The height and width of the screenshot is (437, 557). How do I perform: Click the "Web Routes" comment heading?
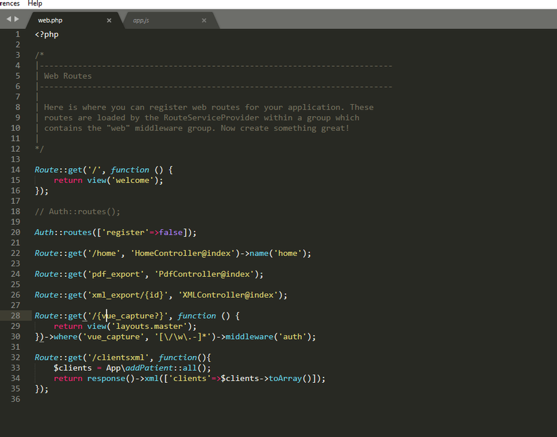(68, 76)
